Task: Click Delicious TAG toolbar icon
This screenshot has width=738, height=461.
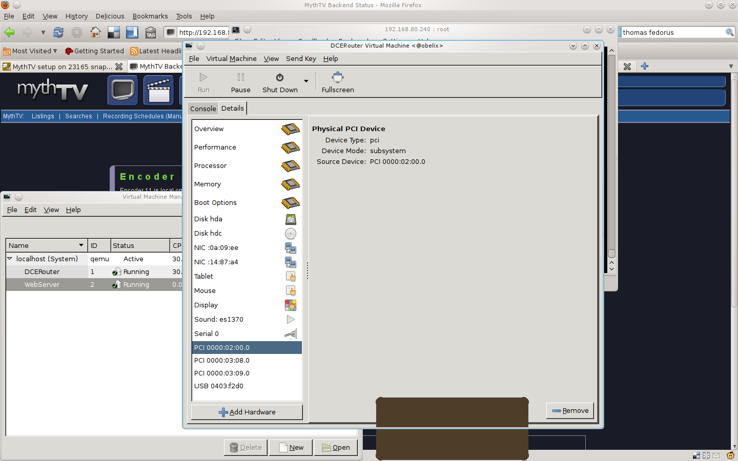Action: click(151, 33)
